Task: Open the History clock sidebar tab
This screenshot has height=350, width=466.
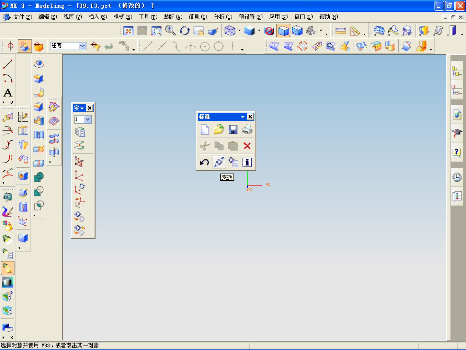Action: click(457, 177)
